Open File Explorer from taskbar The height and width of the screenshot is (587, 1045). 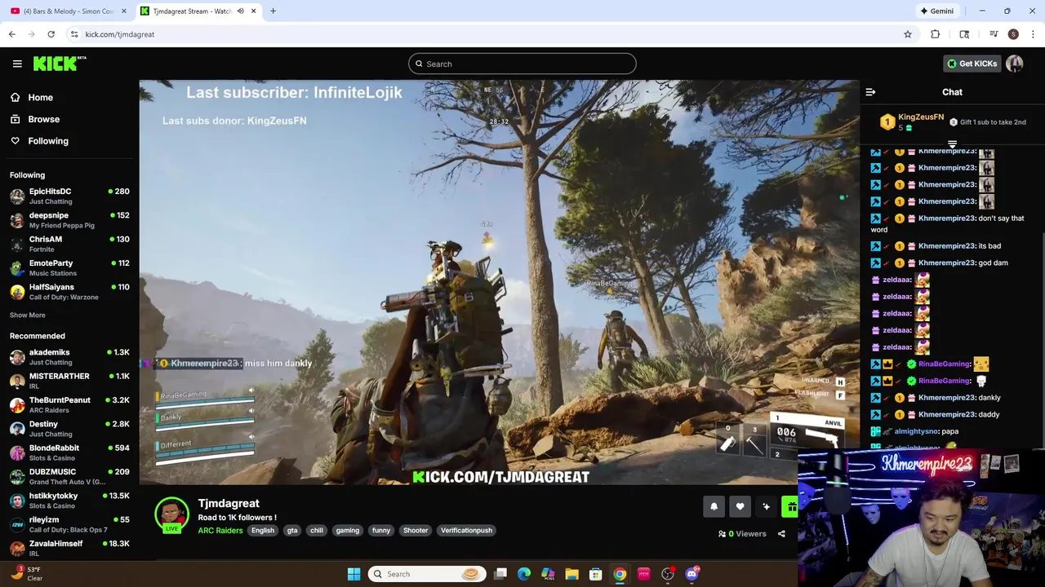[571, 574]
